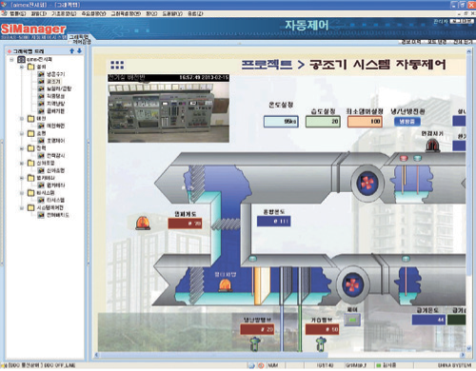Click the orange alarm lamp beside the red field
This screenshot has height=371, width=476.
143,223
